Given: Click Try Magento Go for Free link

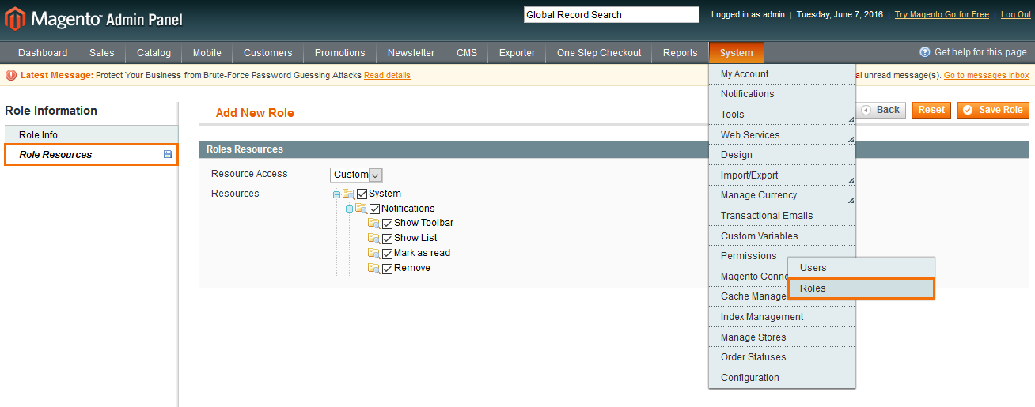Looking at the screenshot, I should point(942,15).
